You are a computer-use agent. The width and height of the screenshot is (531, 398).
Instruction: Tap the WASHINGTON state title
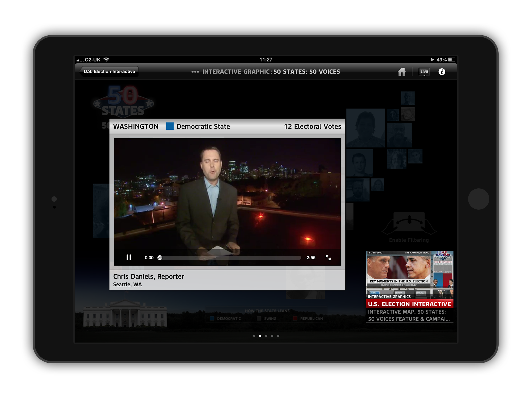136,127
